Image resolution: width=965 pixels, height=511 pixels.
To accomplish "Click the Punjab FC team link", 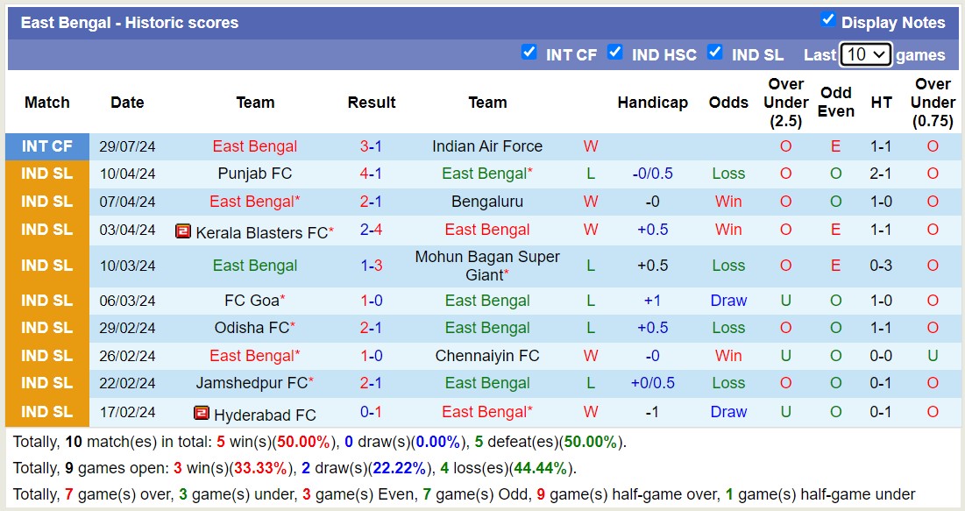I will point(255,174).
